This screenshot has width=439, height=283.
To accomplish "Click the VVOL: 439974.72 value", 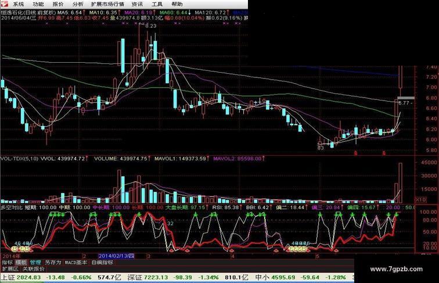I will (x=63, y=159).
